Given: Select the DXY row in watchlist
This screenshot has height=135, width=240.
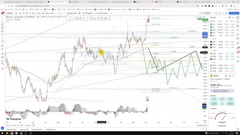Looking at the screenshot, I should (x=222, y=27).
